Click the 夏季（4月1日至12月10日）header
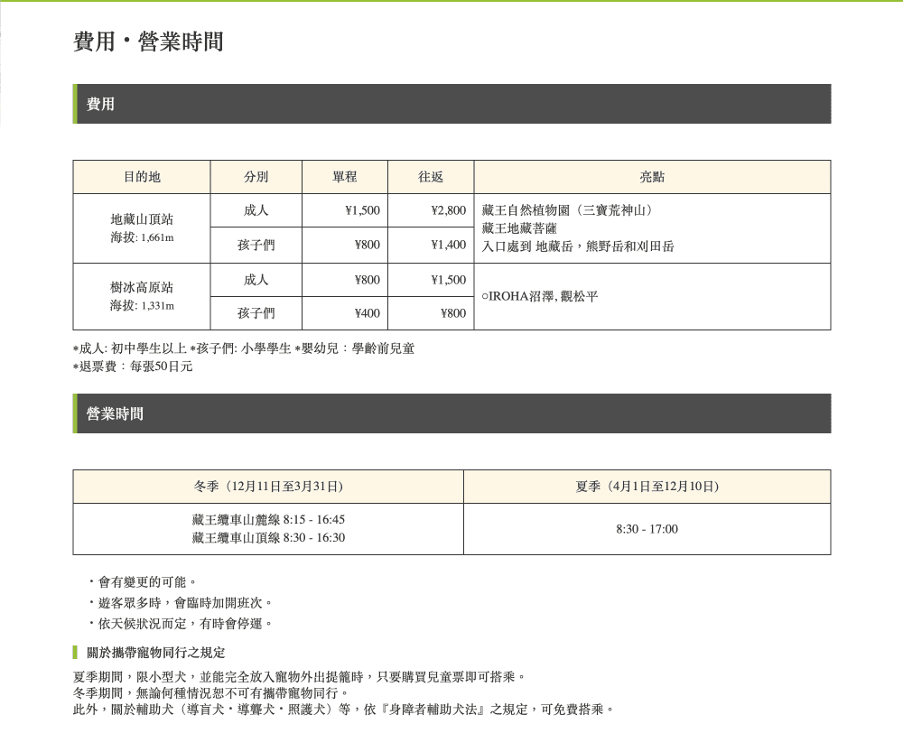This screenshot has height=752, width=903. click(x=647, y=487)
